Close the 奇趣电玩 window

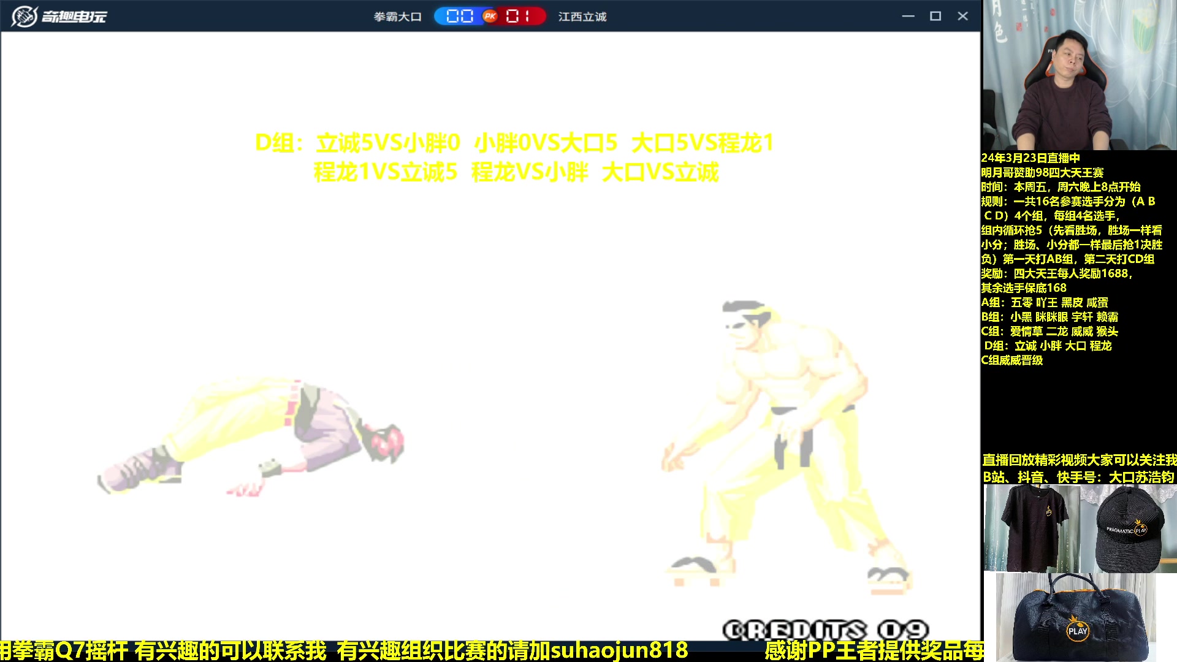coord(962,16)
